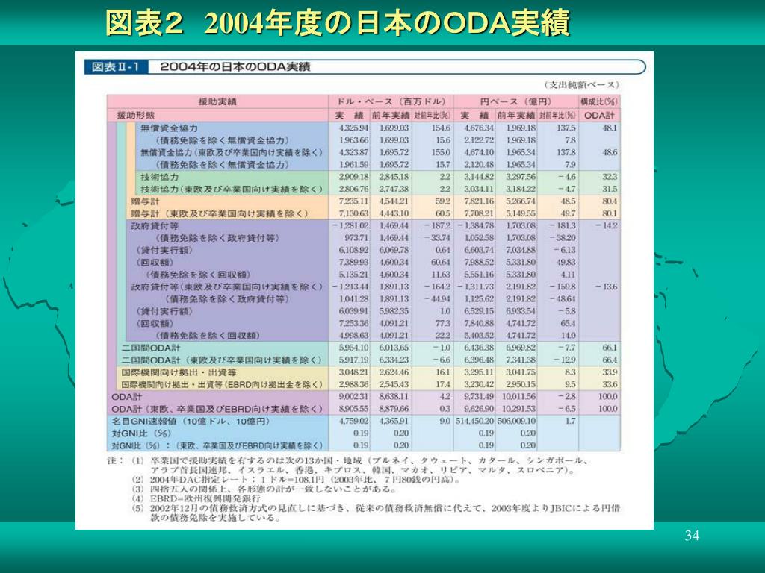The image size is (765, 573).
Task: Click the 政府貸付等 row label
Action: coord(155,225)
